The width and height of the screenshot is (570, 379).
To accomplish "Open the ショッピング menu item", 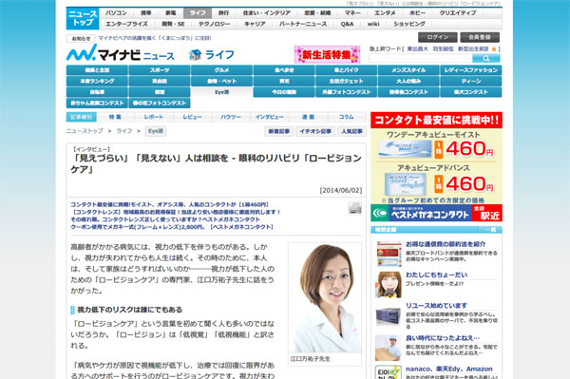I will tap(409, 24).
